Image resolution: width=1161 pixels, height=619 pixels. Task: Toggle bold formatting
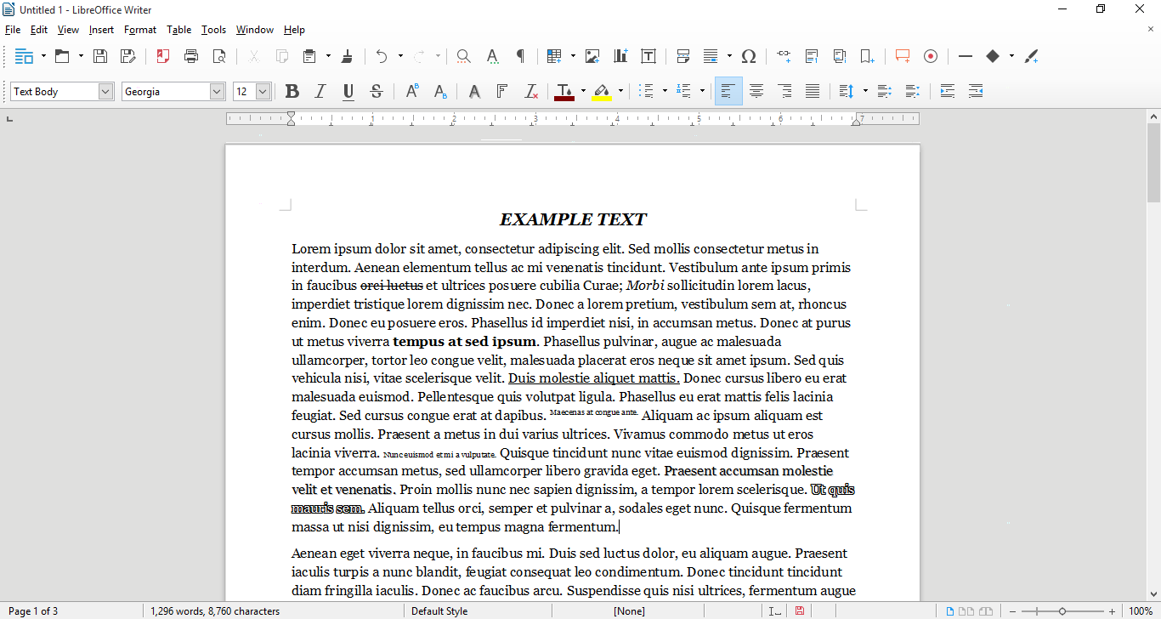(292, 90)
